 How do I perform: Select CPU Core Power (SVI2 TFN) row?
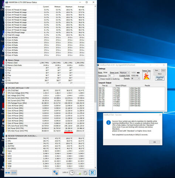pyautogui.click(x=45, y=126)
